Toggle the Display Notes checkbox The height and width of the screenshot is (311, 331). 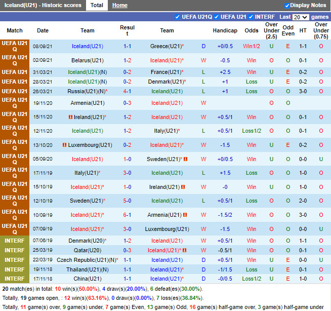click(287, 6)
